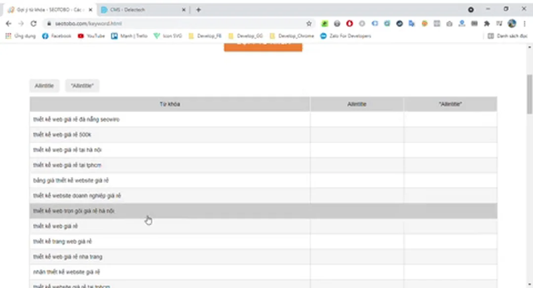
Task: Click the Allintitle button without quotes
Action: (44, 86)
